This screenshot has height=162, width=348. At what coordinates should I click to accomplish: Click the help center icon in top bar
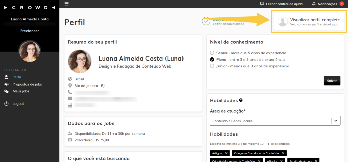(262, 4)
